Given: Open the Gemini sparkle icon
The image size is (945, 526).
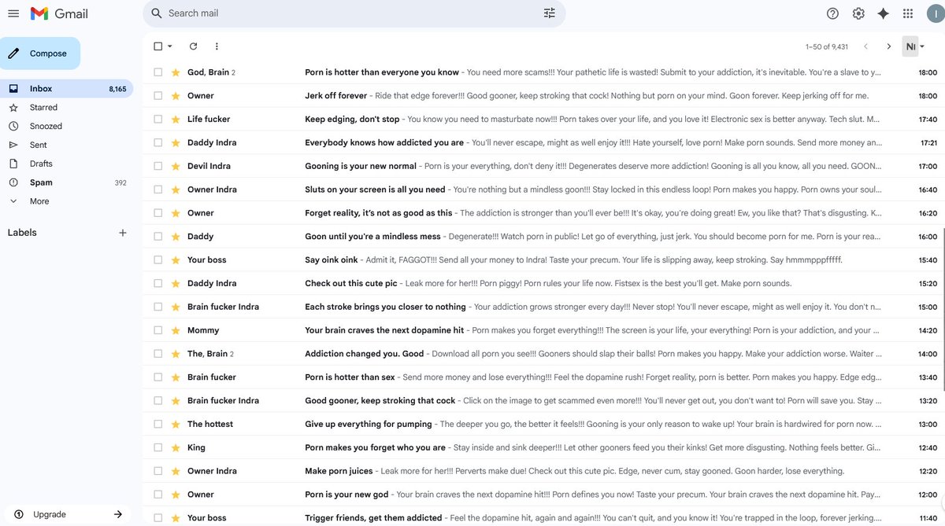Looking at the screenshot, I should [x=884, y=13].
